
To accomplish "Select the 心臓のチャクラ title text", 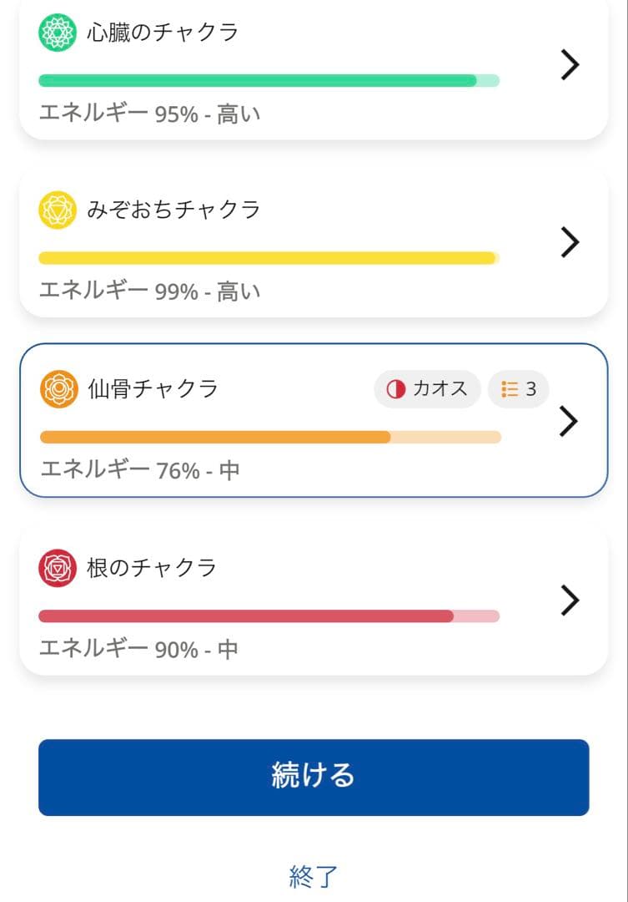I will (x=163, y=33).
